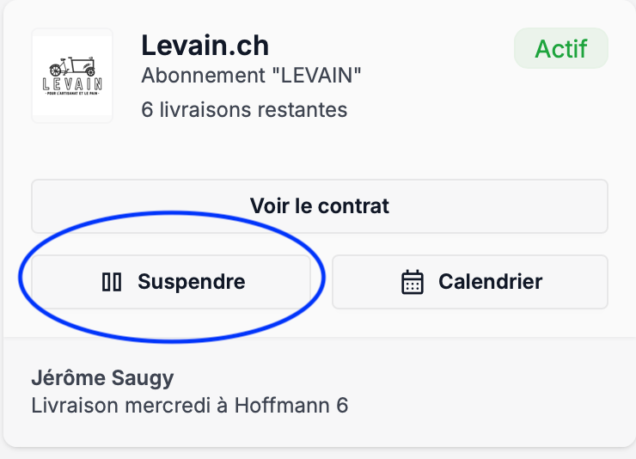Viewport: 636px width, 459px height.
Task: Open the Calendrier delivery calendar
Action: [x=470, y=282]
